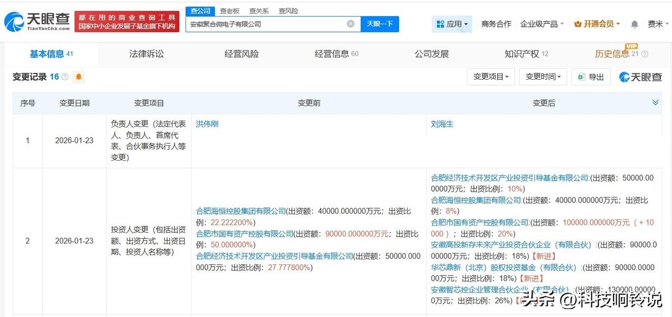Viewport: 672px width, 317px height.
Task: Click the 天眼一下 search button
Action: pos(380,24)
